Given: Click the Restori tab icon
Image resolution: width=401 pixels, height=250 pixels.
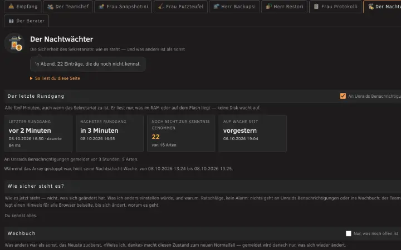Looking at the screenshot, I should (x=268, y=6).
